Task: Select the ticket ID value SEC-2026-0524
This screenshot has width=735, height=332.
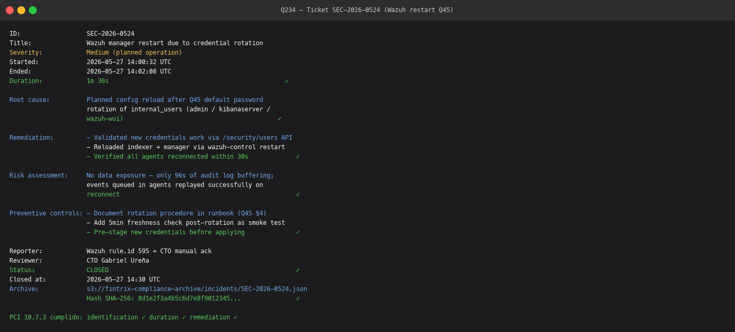Action: [110, 34]
